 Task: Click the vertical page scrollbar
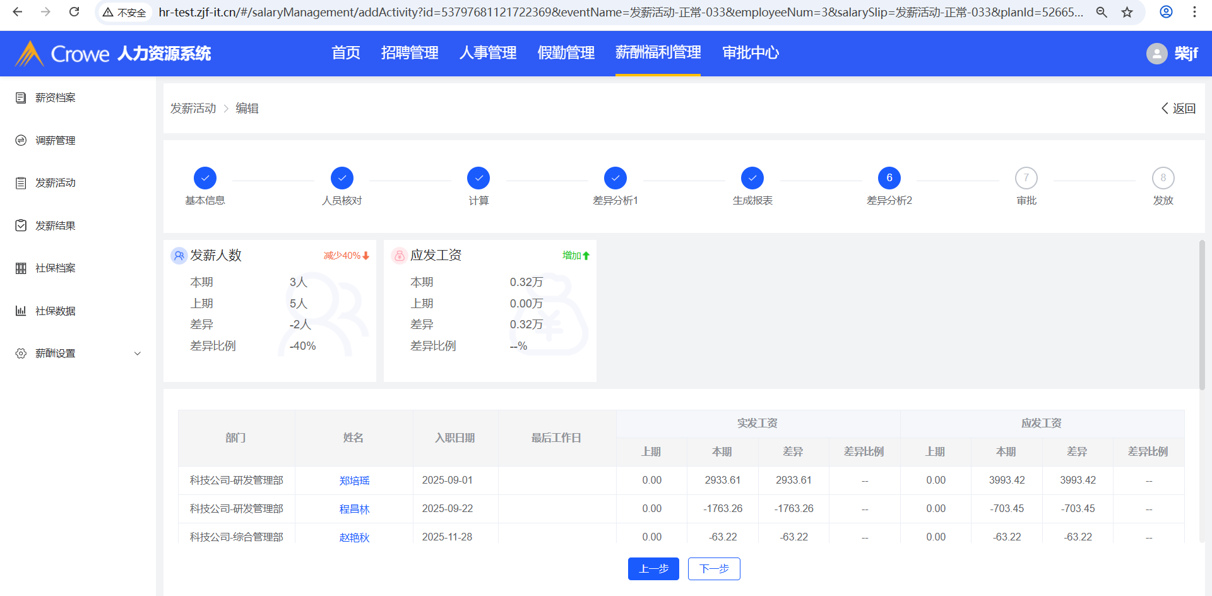point(1202,316)
